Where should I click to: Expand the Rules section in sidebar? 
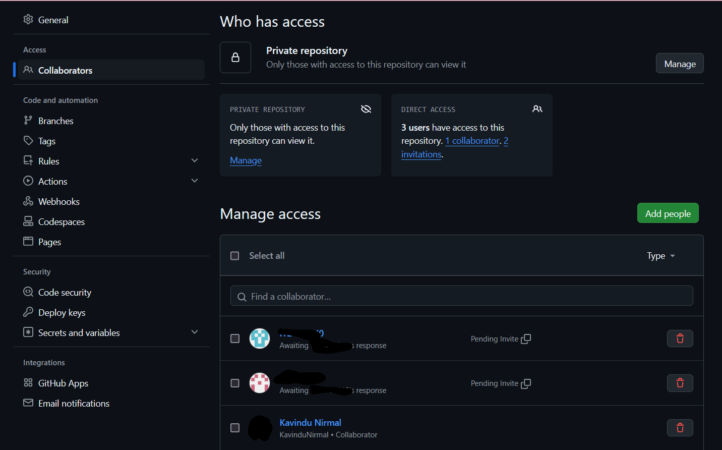(195, 161)
